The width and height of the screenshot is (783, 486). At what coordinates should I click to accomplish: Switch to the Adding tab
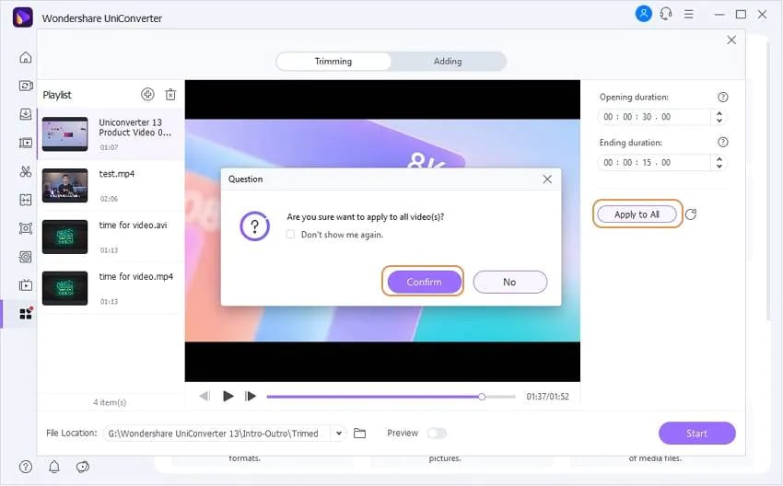[448, 62]
